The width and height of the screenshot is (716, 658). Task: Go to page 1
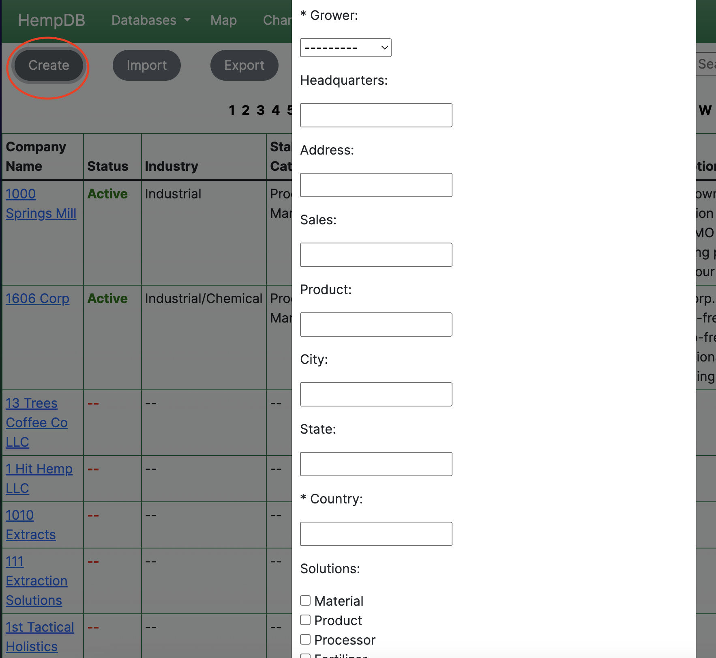(x=232, y=110)
